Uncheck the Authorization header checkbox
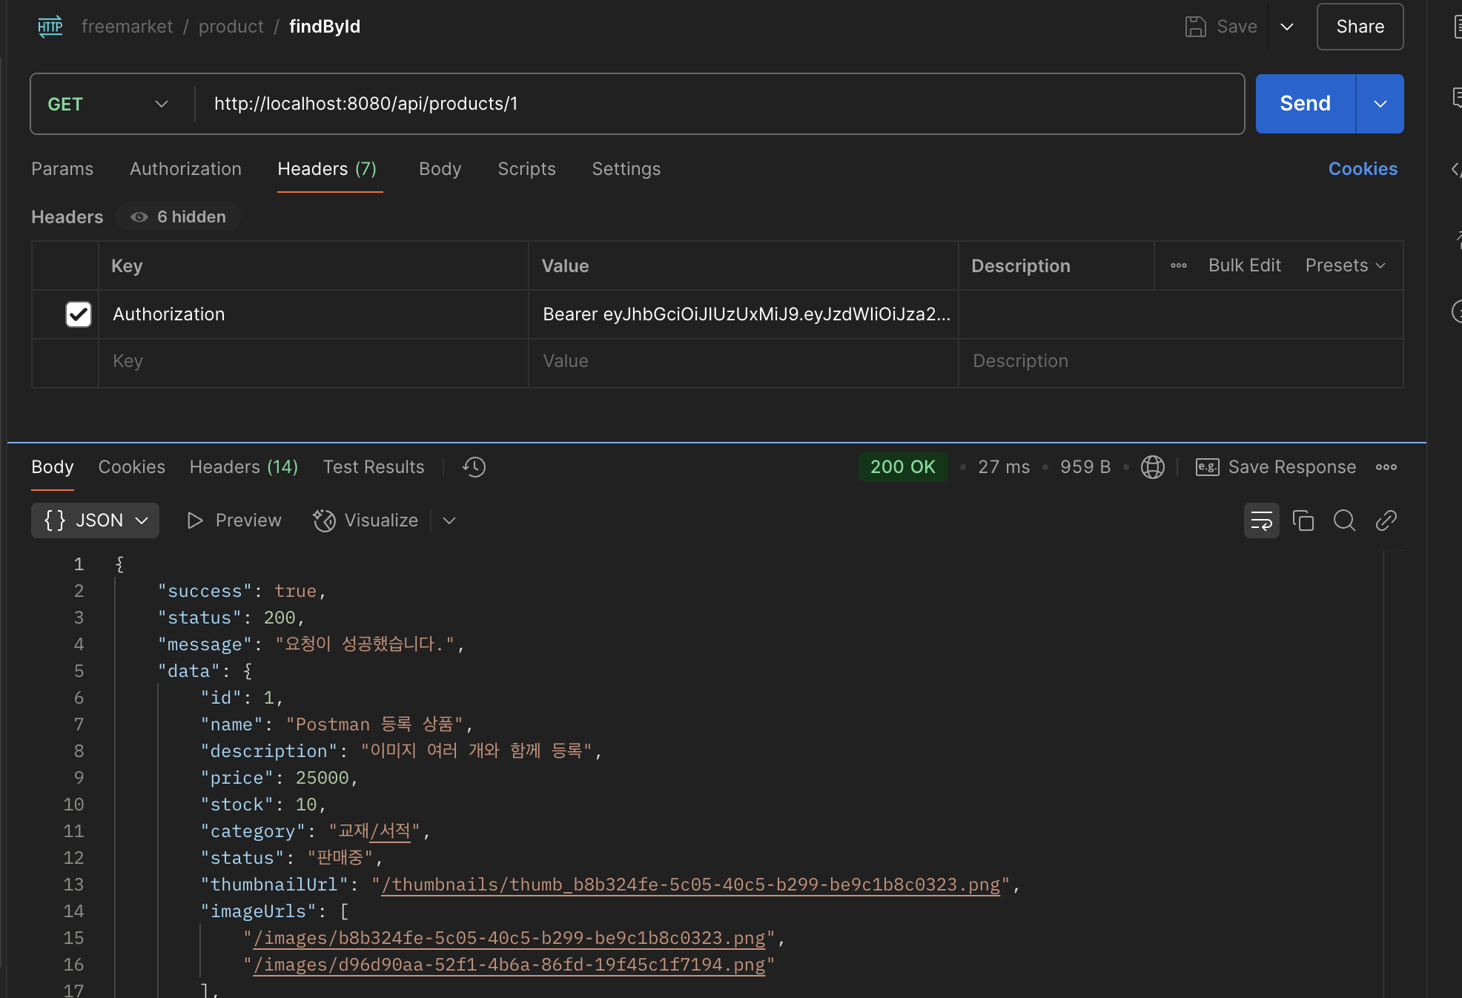The width and height of the screenshot is (1462, 998). tap(79, 314)
